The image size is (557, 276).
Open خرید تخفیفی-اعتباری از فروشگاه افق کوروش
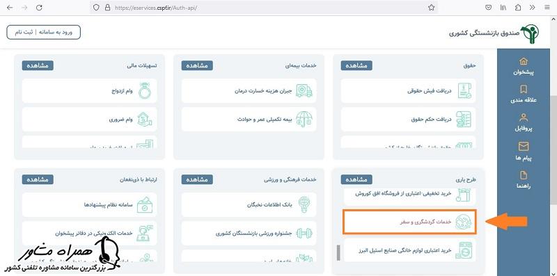click(x=409, y=197)
